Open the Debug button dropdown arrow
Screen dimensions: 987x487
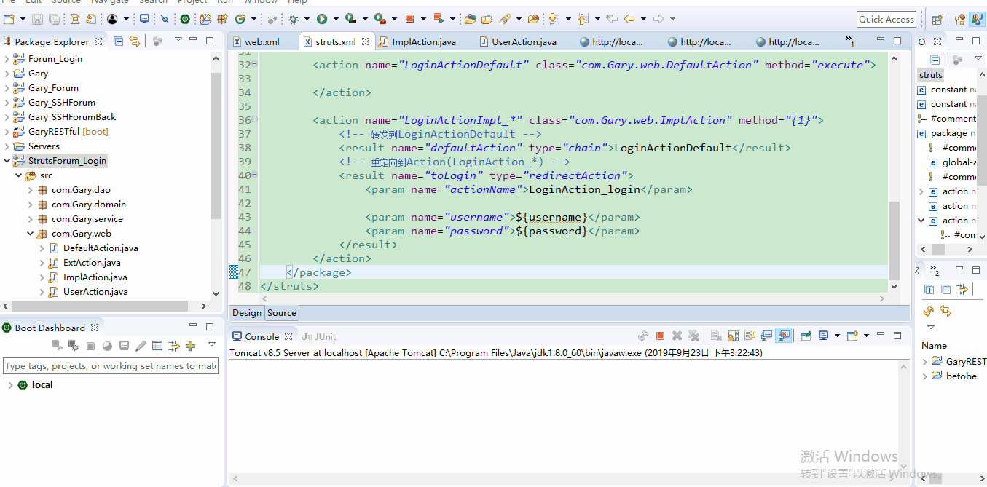306,19
